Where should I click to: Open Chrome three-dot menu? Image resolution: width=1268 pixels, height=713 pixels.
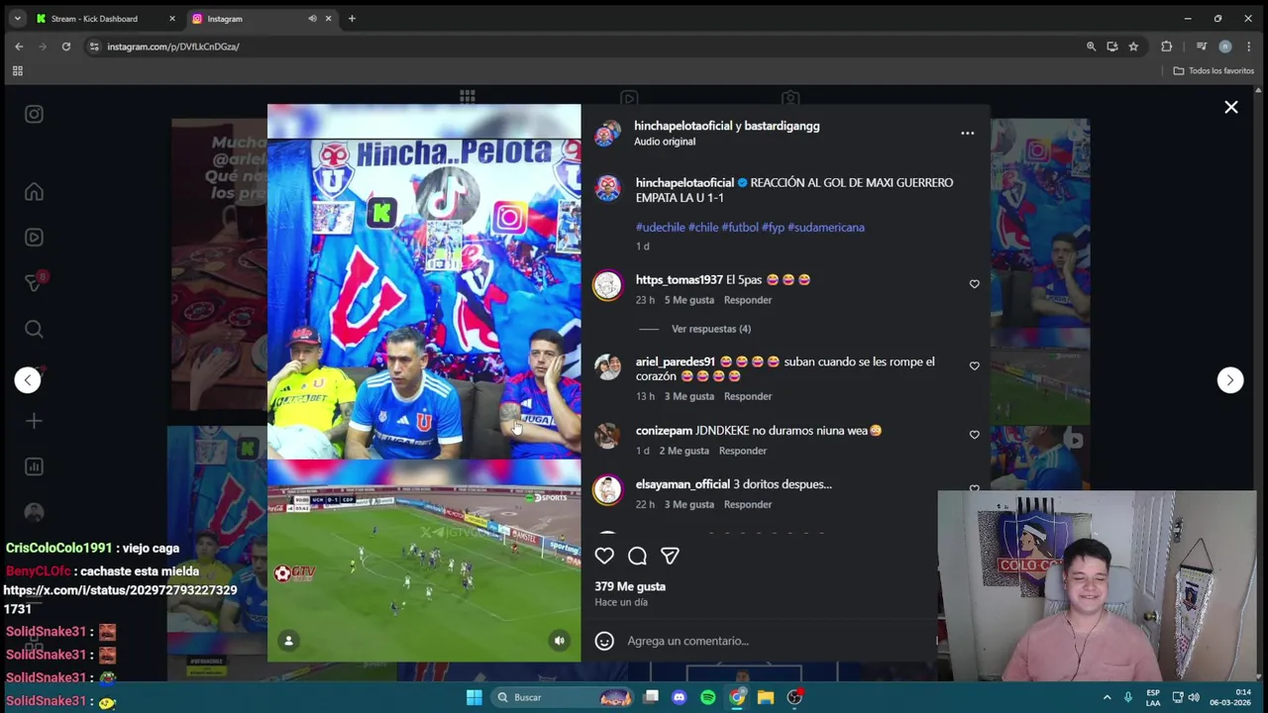click(1249, 47)
